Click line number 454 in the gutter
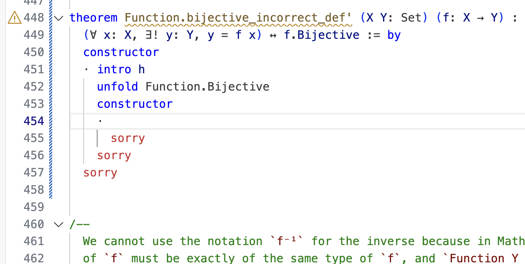This screenshot has width=525, height=264. coord(34,121)
